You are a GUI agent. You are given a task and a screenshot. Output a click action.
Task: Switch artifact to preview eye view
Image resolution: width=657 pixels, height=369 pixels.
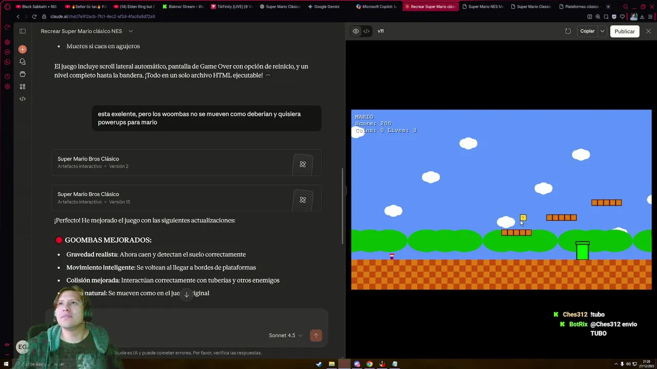point(356,31)
